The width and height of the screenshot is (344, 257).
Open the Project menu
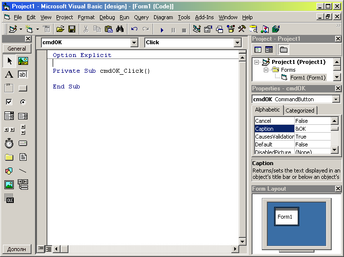click(64, 17)
